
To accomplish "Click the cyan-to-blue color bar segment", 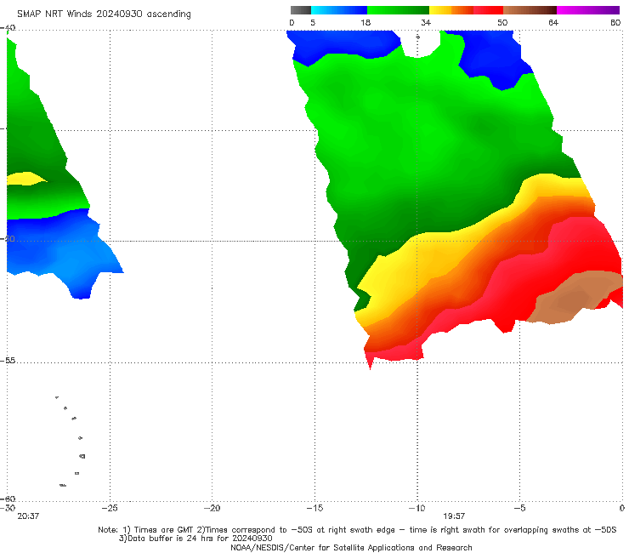I will point(339,10).
